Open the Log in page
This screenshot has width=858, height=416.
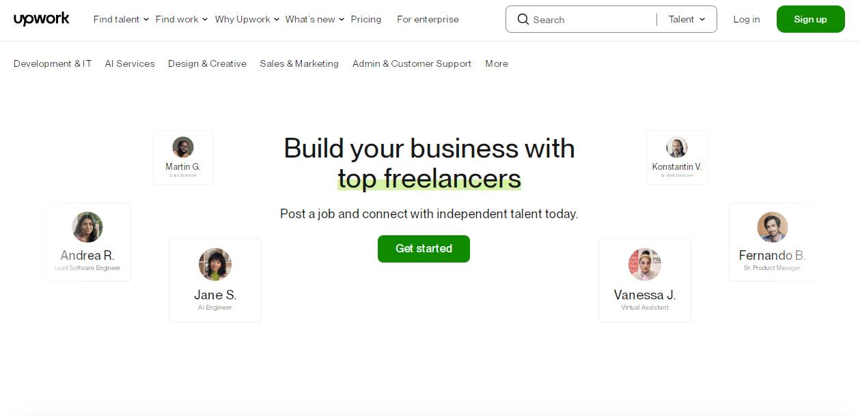point(746,19)
